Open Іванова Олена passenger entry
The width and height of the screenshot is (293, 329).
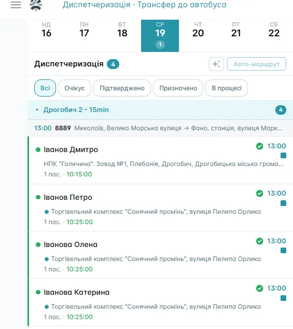160,255
